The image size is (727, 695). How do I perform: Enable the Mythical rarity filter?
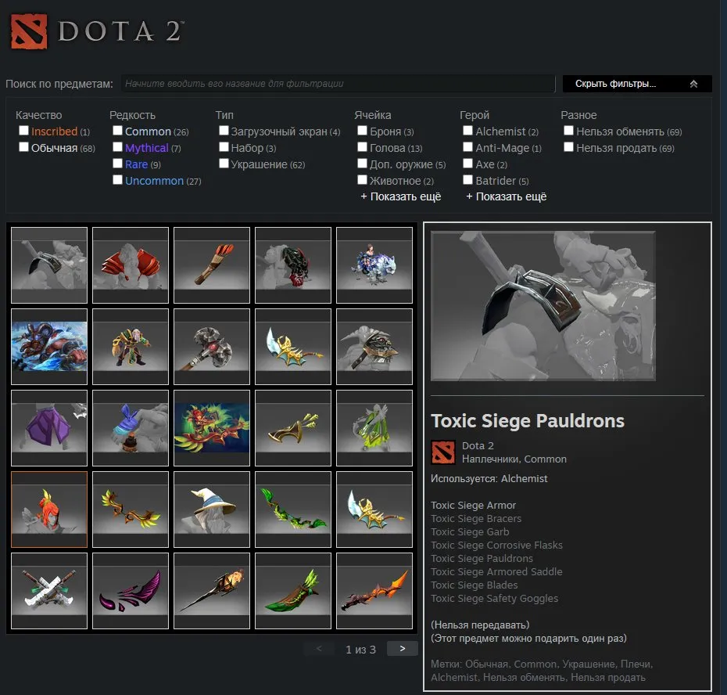117,147
